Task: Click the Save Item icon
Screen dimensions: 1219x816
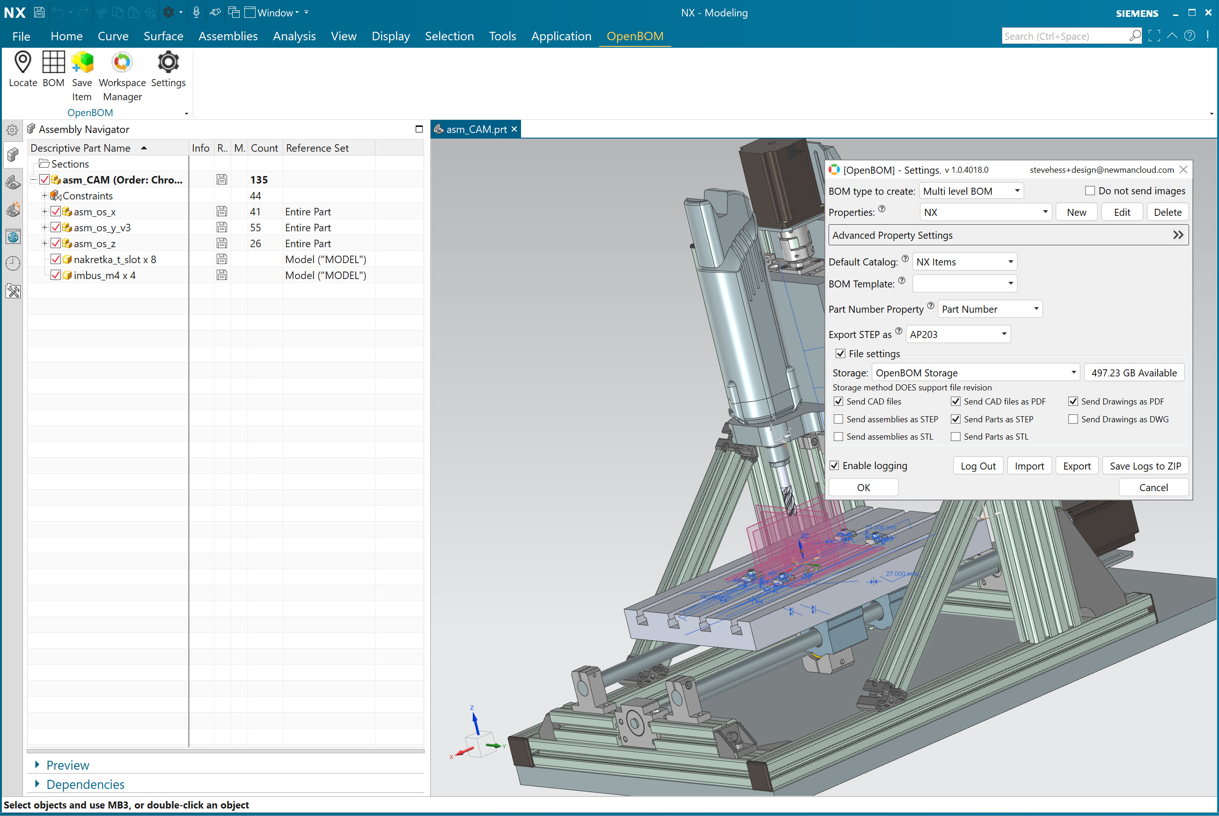Action: (x=82, y=62)
